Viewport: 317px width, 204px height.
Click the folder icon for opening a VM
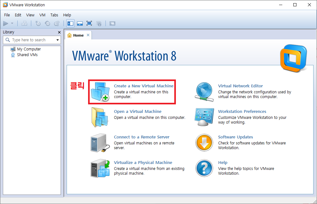coord(100,117)
